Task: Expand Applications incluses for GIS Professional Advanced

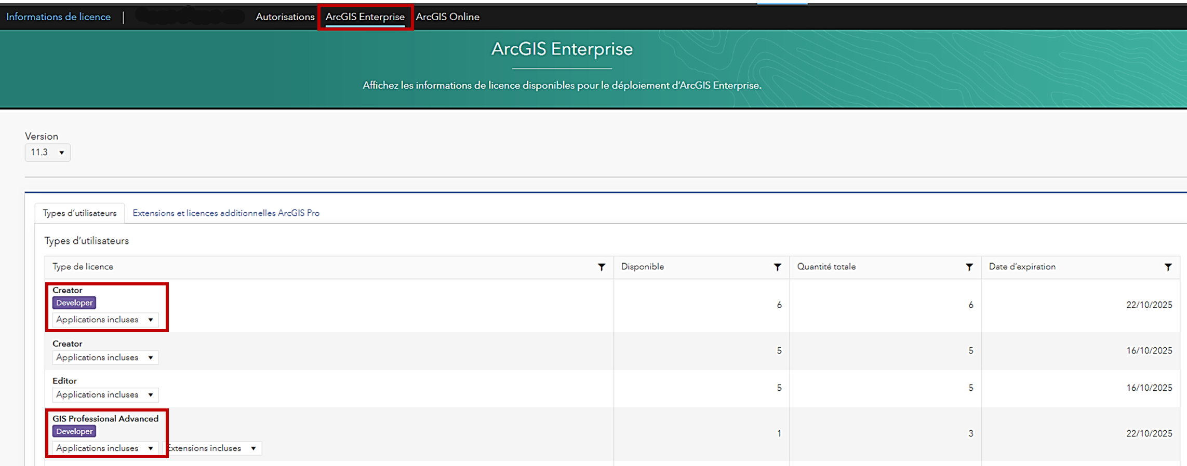Action: click(x=105, y=448)
